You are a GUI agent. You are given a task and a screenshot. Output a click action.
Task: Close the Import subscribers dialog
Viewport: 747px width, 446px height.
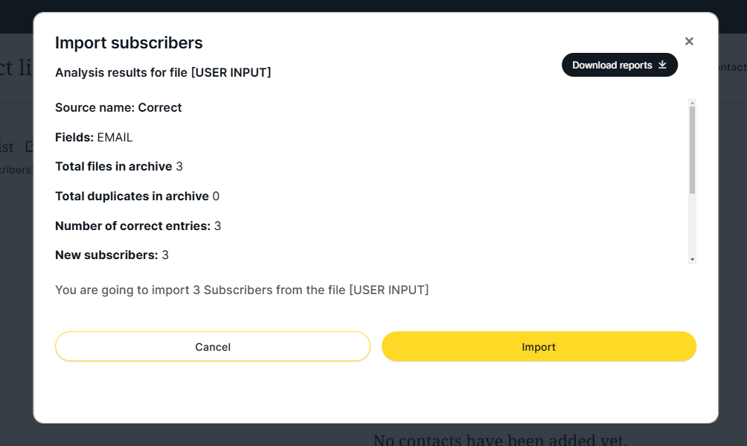pyautogui.click(x=689, y=42)
